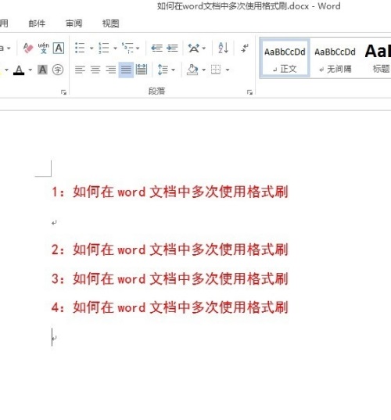Toggle Justify alignment
This screenshot has width=391, height=420.
point(126,70)
